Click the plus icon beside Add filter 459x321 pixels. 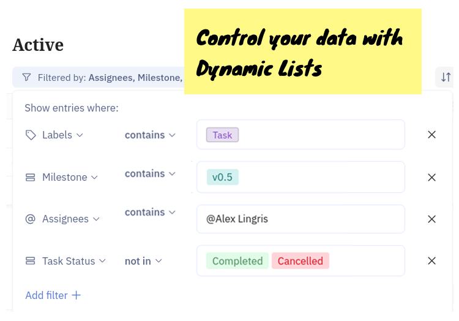click(76, 295)
